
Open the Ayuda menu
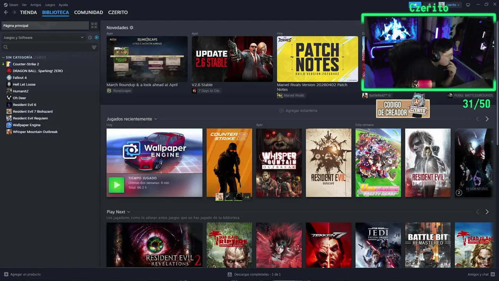tap(63, 5)
